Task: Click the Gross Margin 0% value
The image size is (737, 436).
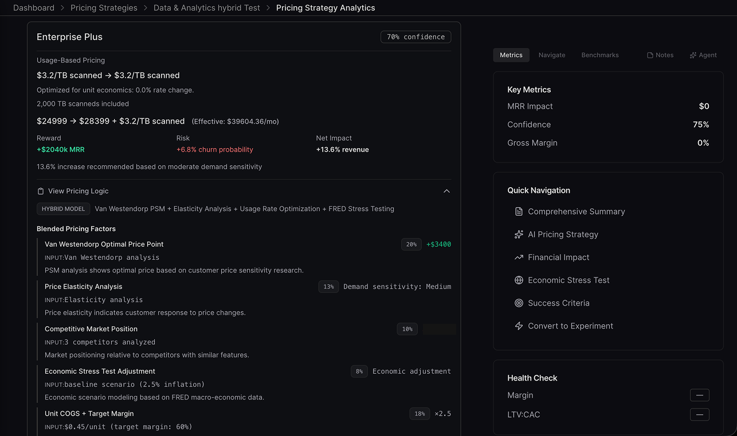Action: pos(703,143)
